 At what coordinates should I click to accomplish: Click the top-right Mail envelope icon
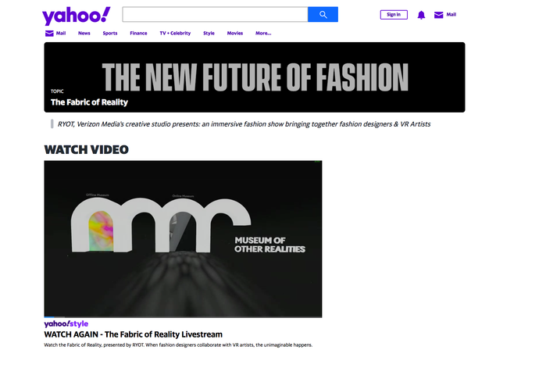(x=439, y=15)
